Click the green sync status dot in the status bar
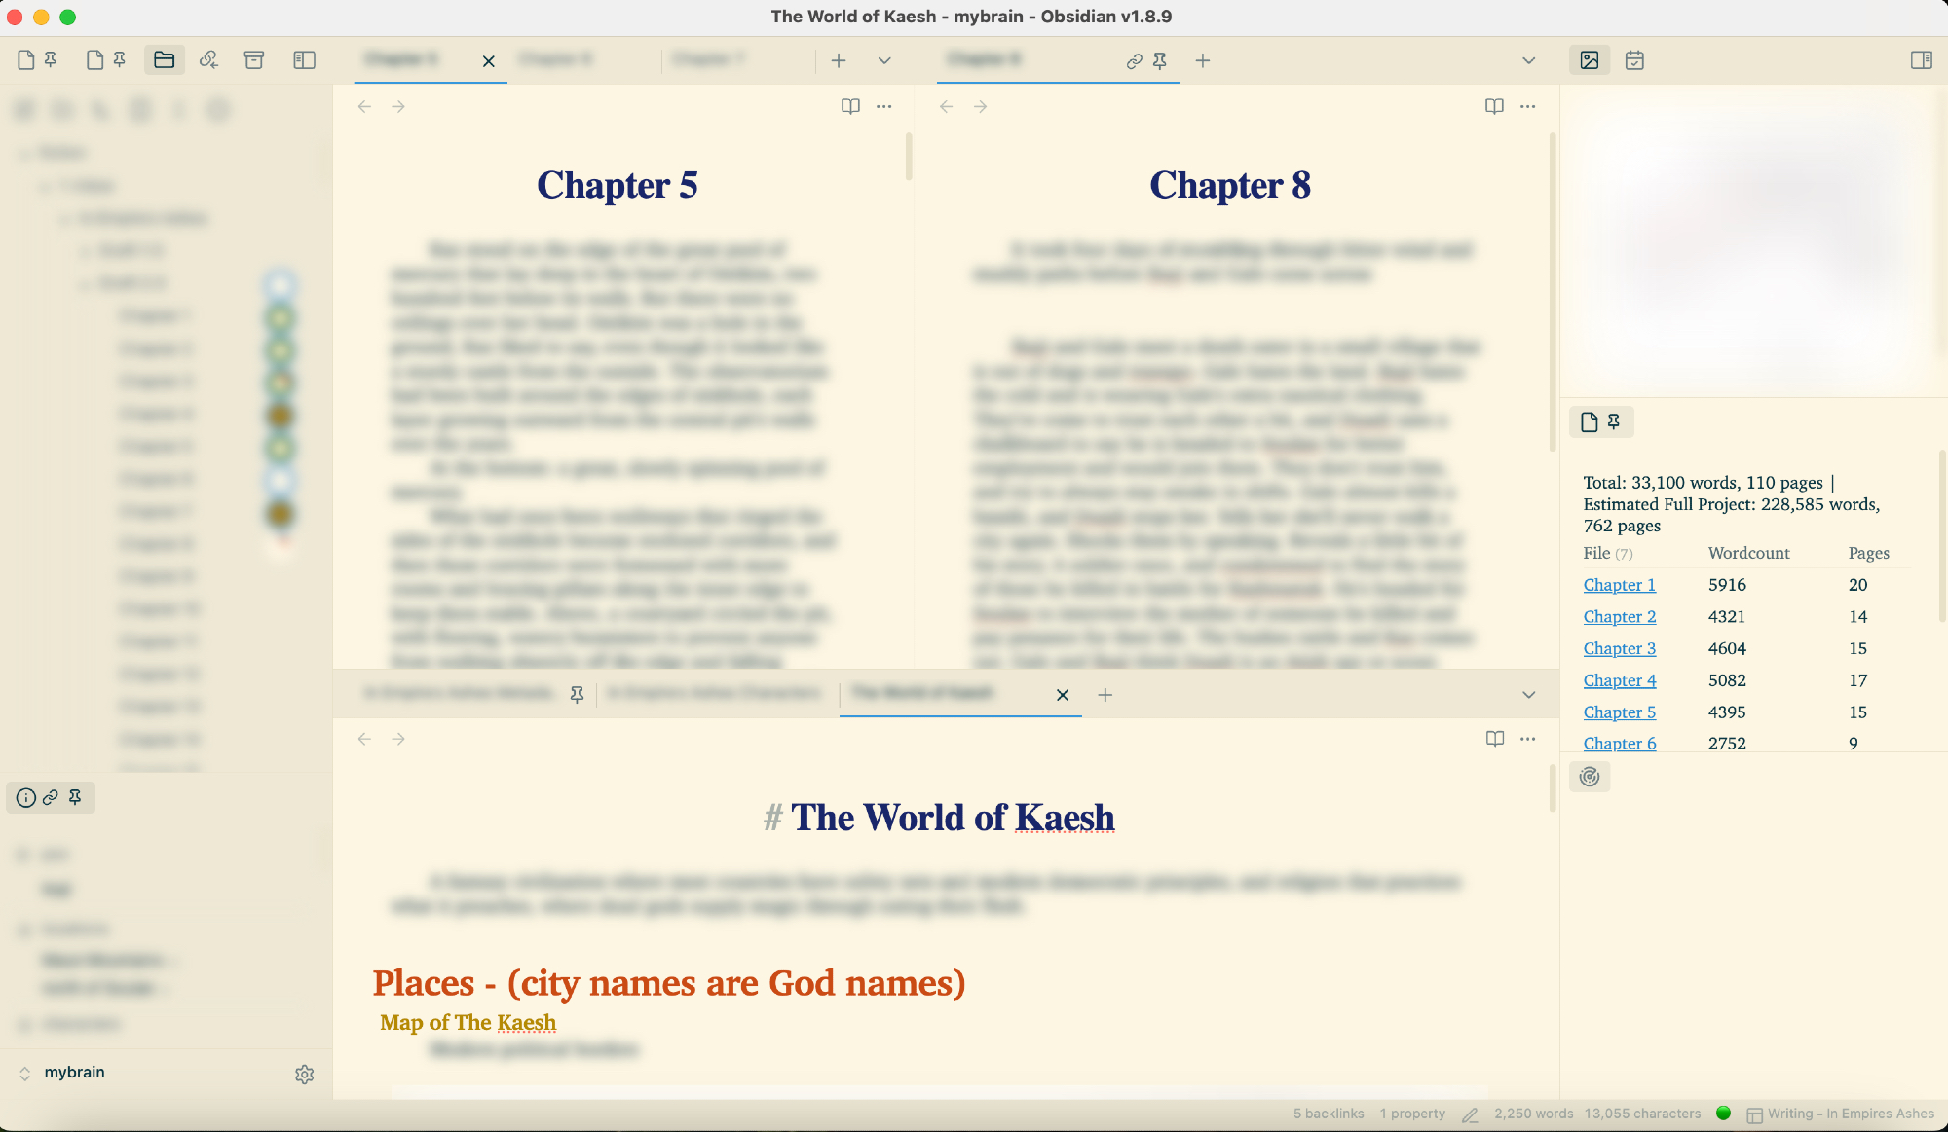The image size is (1948, 1132). [x=1723, y=1114]
